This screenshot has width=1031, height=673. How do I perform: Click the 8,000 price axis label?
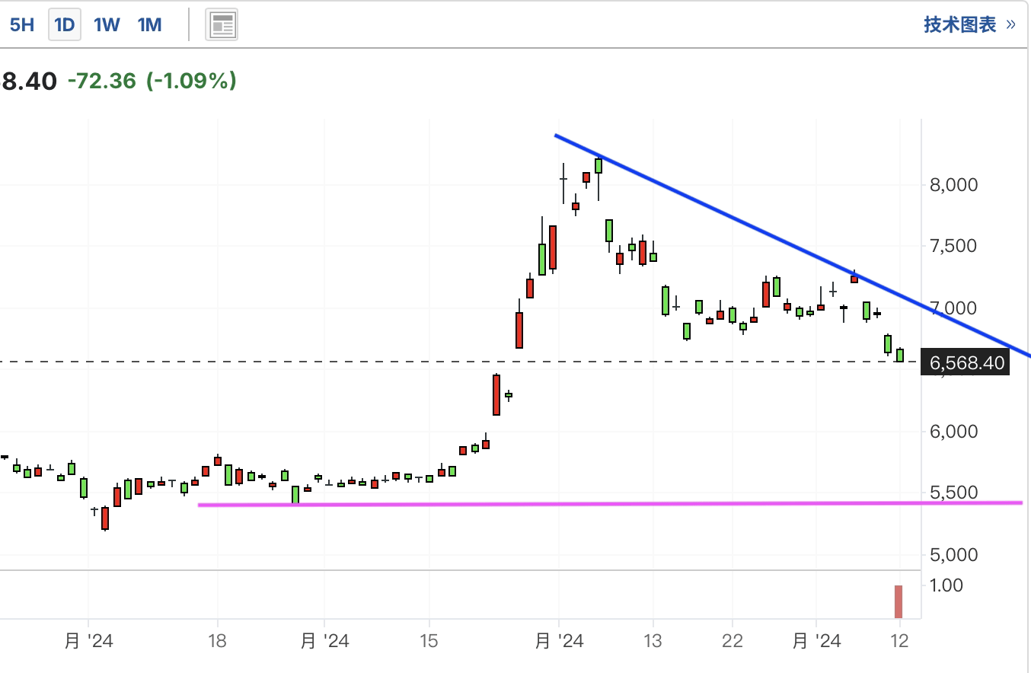tap(953, 185)
